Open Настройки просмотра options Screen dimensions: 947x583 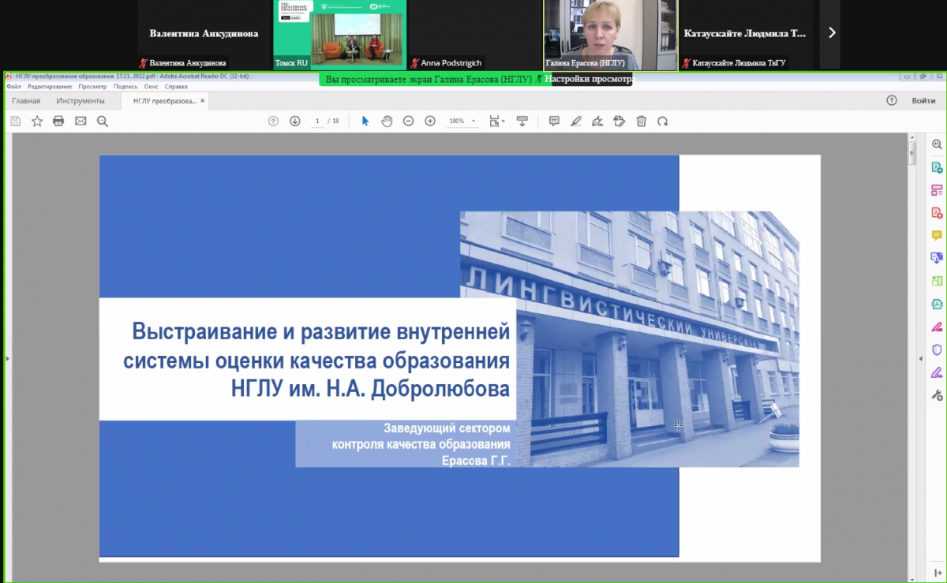click(x=588, y=79)
